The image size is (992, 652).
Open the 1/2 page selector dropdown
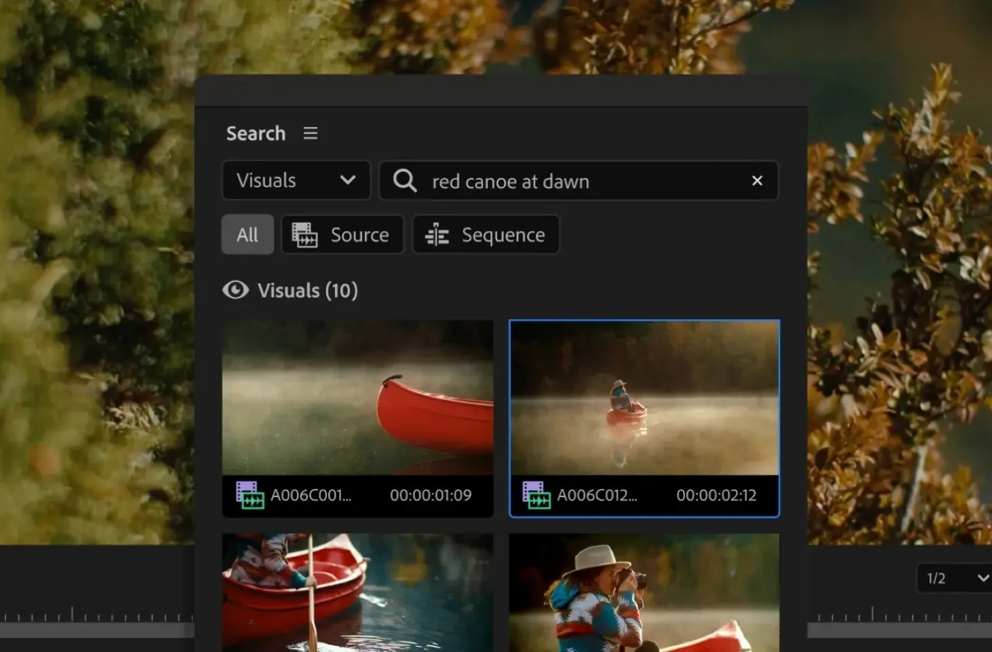click(x=950, y=578)
